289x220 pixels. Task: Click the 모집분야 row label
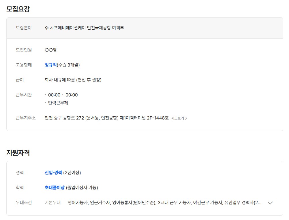pyautogui.click(x=24, y=28)
